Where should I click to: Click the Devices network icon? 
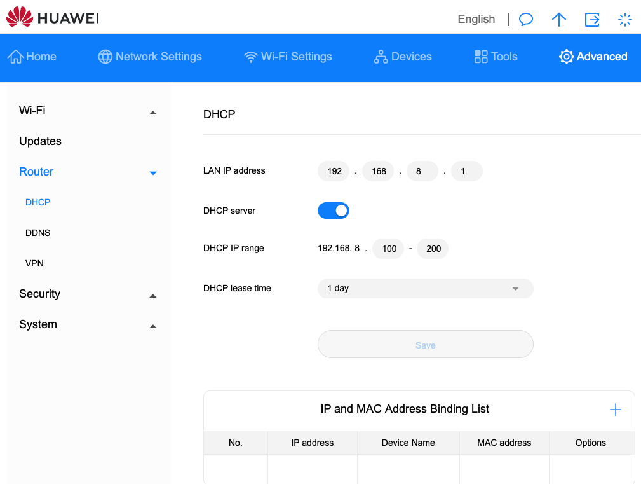coord(381,57)
